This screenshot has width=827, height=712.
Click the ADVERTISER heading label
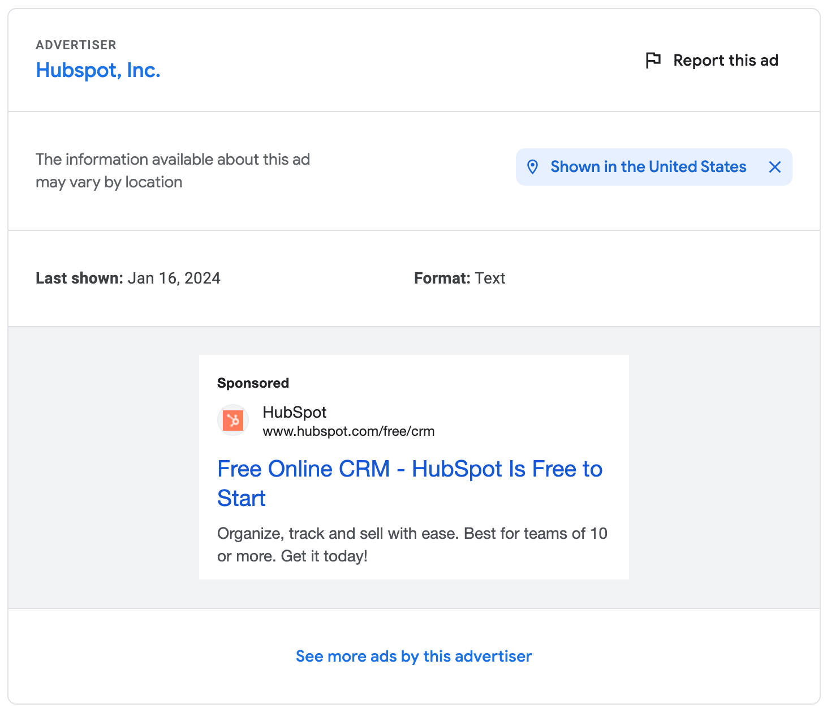(76, 45)
